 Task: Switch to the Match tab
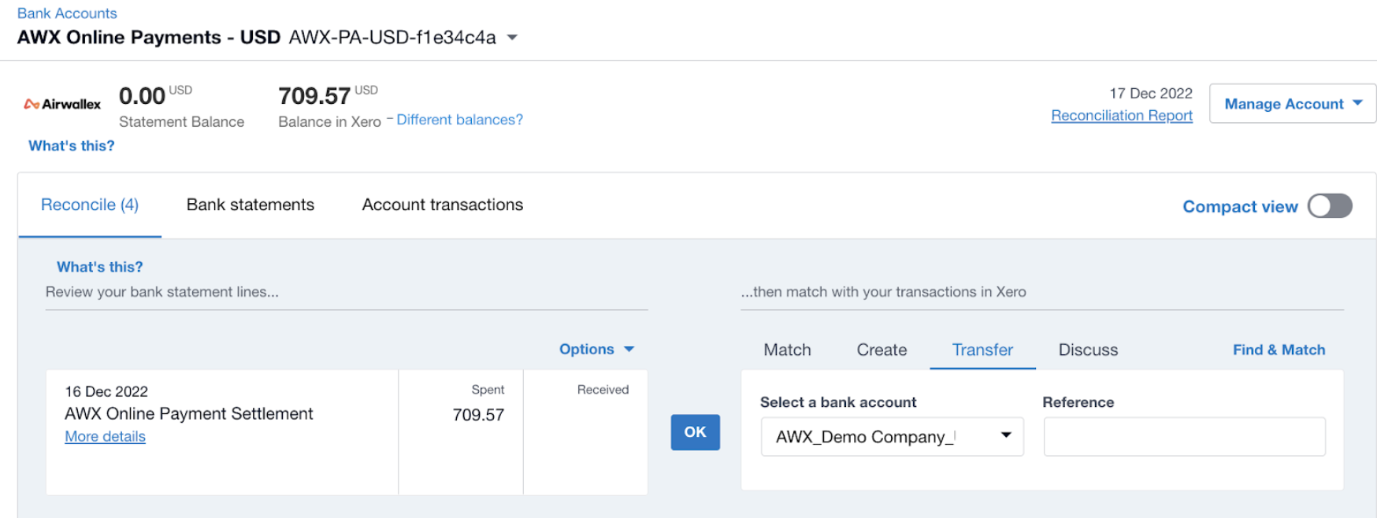(787, 350)
